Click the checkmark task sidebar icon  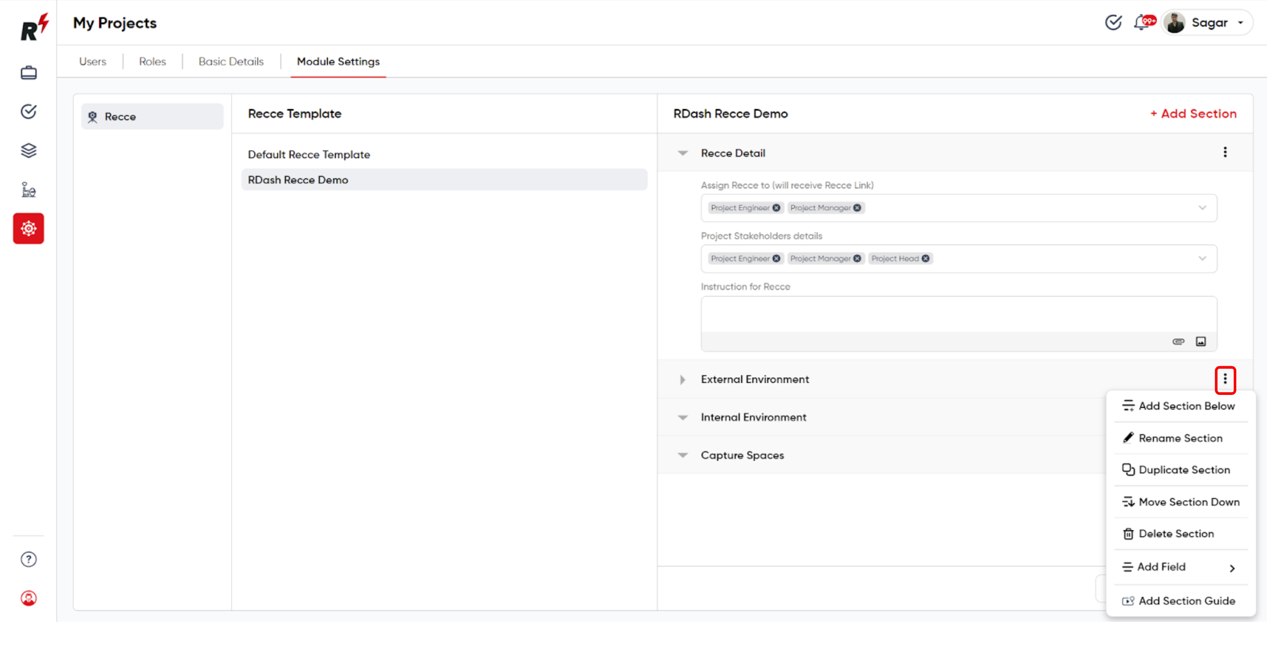pyautogui.click(x=29, y=111)
